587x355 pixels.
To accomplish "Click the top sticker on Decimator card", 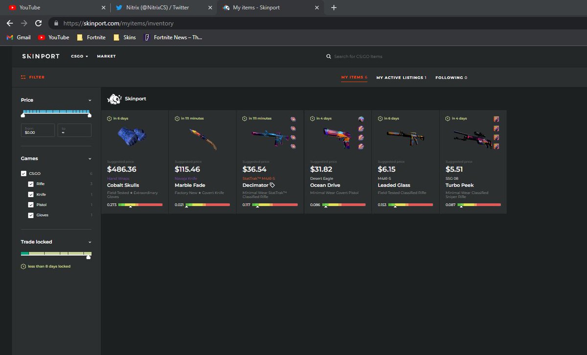I will point(293,119).
